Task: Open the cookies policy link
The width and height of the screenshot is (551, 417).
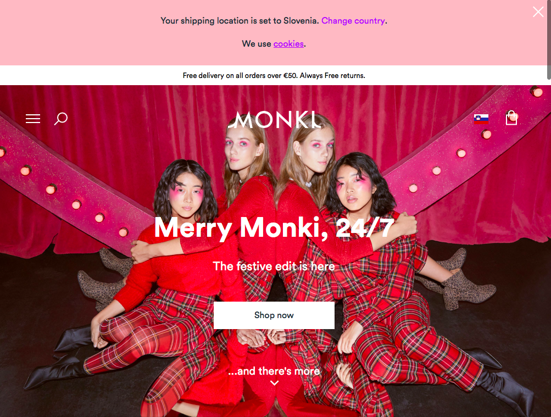Action: point(288,44)
